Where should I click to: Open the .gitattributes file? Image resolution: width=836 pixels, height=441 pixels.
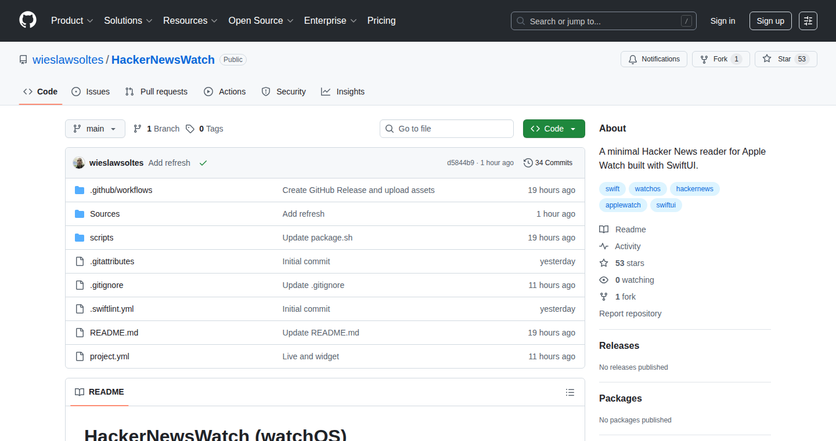click(x=112, y=261)
